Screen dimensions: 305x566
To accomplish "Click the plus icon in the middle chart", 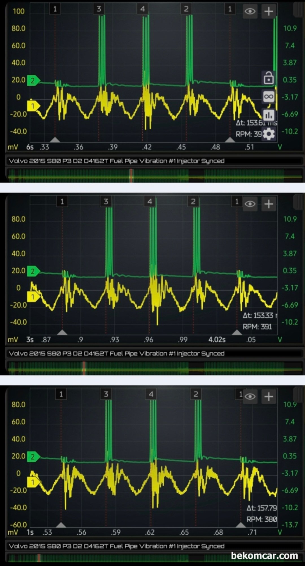I will click(269, 204).
